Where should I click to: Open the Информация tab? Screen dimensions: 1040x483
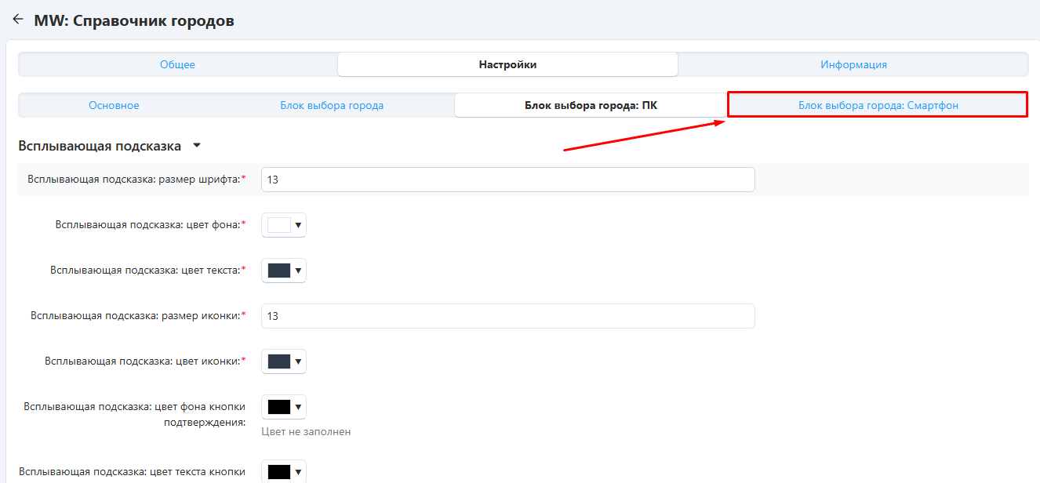tap(853, 64)
